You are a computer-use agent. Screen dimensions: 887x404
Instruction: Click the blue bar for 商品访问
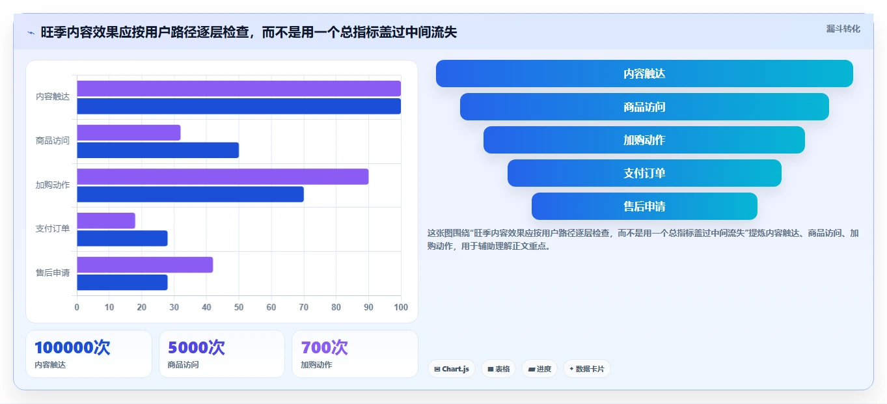(158, 150)
